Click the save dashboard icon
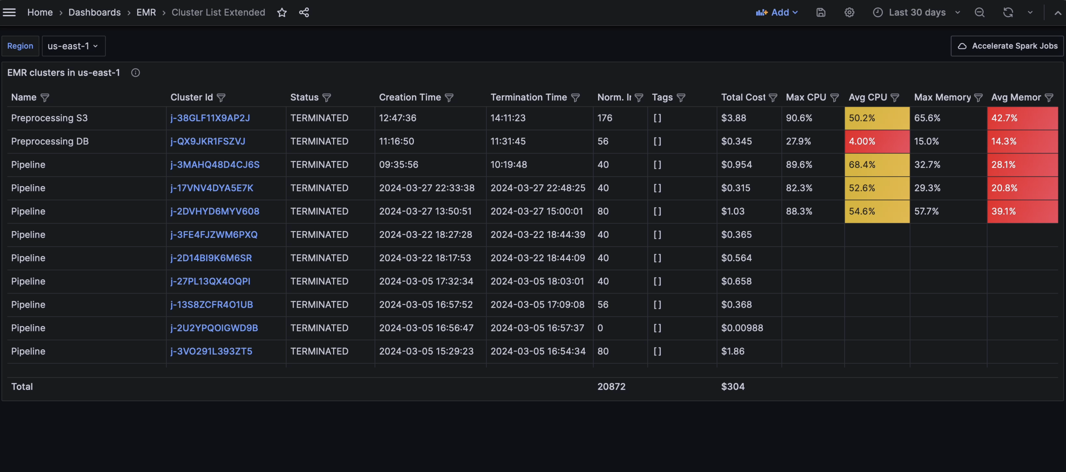This screenshot has height=472, width=1066. pos(820,12)
